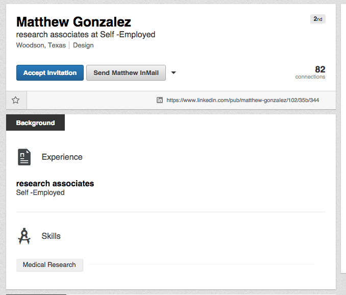Accept Matthew's invitation

pos(50,73)
